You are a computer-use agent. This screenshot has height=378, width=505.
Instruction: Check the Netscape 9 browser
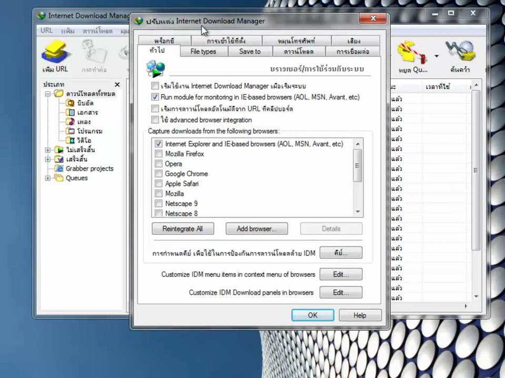point(158,204)
